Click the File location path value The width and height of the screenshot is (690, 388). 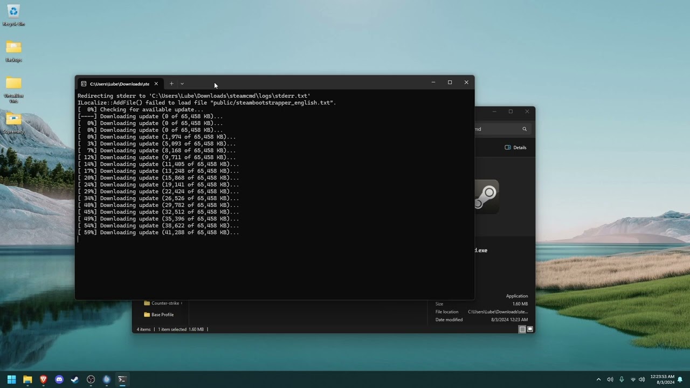498,312
